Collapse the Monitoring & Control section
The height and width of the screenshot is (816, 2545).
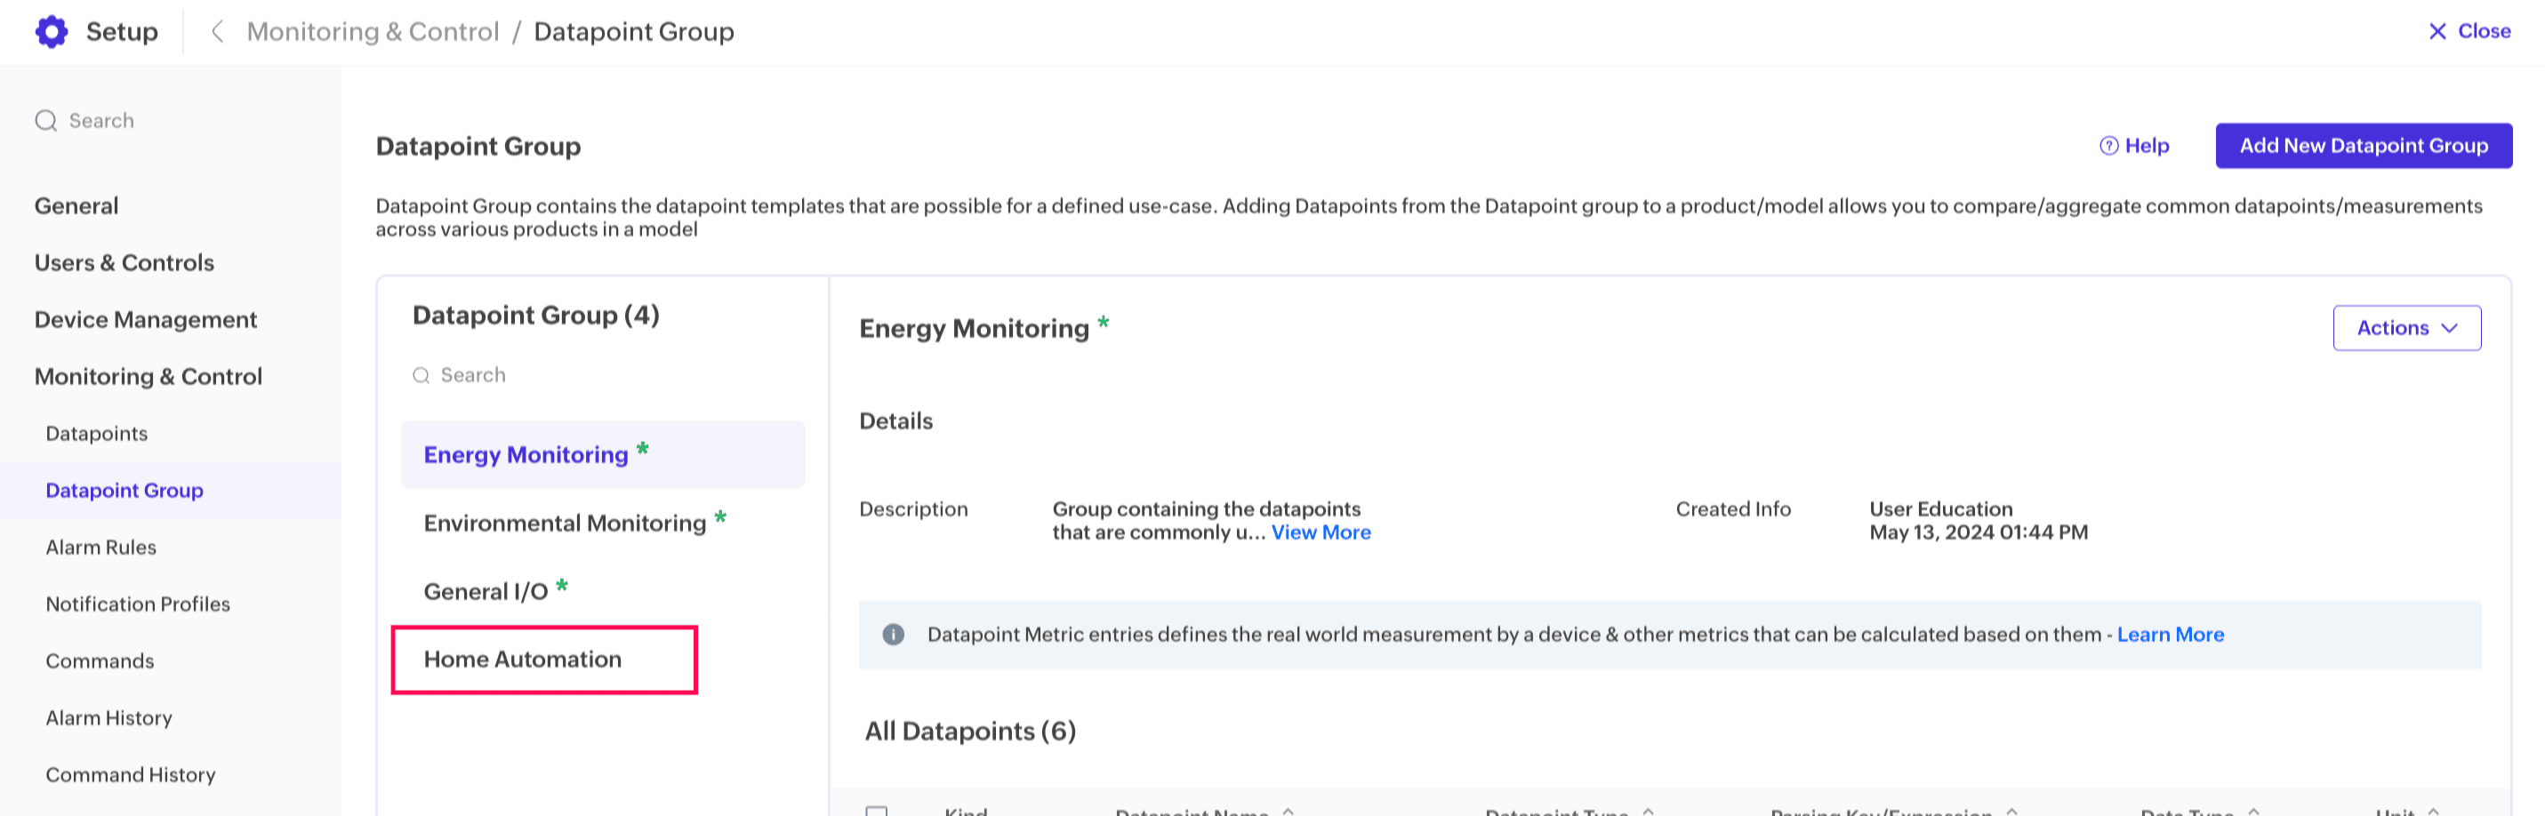click(149, 376)
